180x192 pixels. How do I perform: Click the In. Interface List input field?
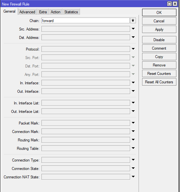click(x=86, y=103)
